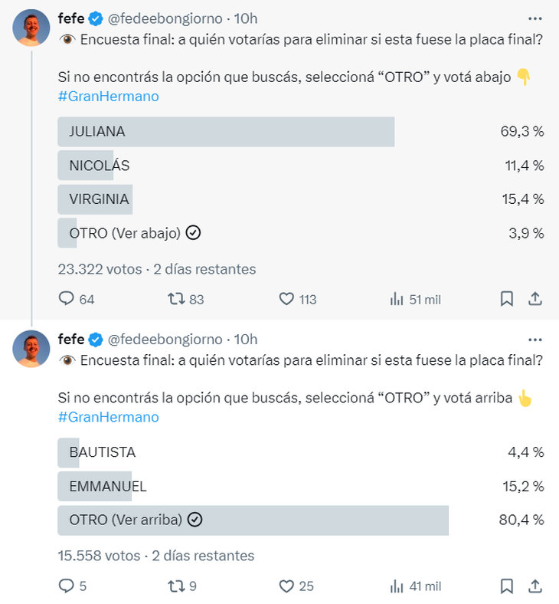The height and width of the screenshot is (604, 559).
Task: Bookmark the first poll tweet
Action: coord(507,299)
